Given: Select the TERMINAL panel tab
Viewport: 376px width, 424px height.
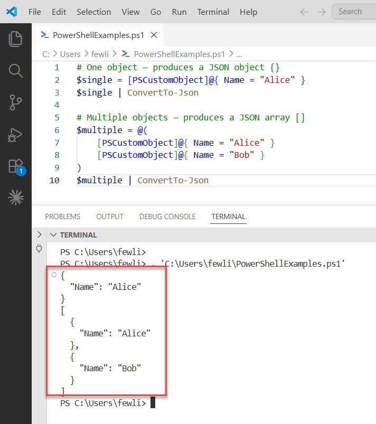Looking at the screenshot, I should (228, 216).
